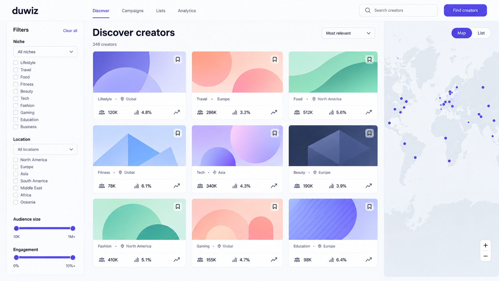Bookmark the Fitness Global creator card
This screenshot has width=499, height=281.
click(178, 133)
